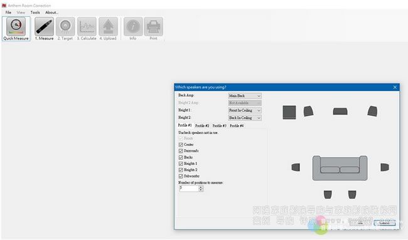The image size is (408, 240).
Task: Select the 1. Measure microphone icon
Action: pos(44,26)
